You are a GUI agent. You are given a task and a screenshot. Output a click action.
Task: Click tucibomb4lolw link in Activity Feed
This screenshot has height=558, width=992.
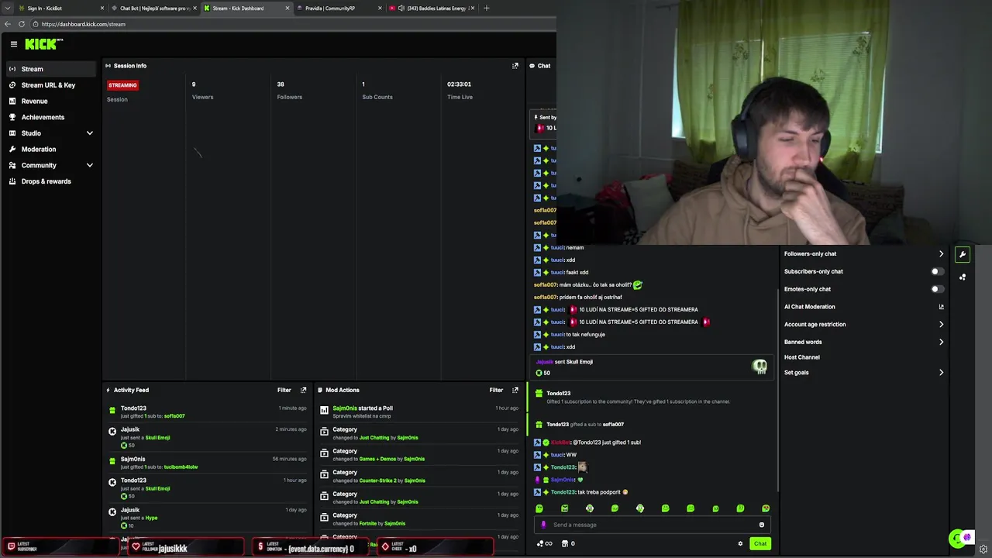click(181, 467)
